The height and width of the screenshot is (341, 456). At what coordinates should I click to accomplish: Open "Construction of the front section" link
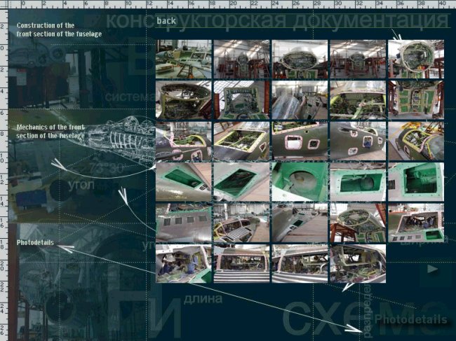(x=60, y=29)
